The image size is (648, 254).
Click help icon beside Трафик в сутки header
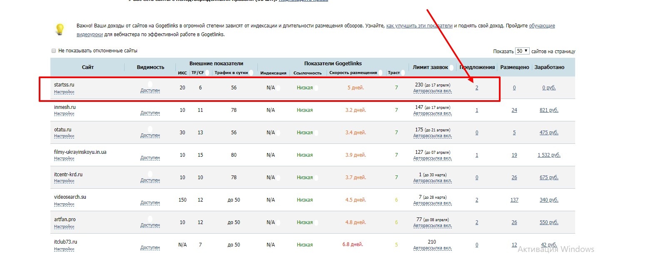(251, 72)
